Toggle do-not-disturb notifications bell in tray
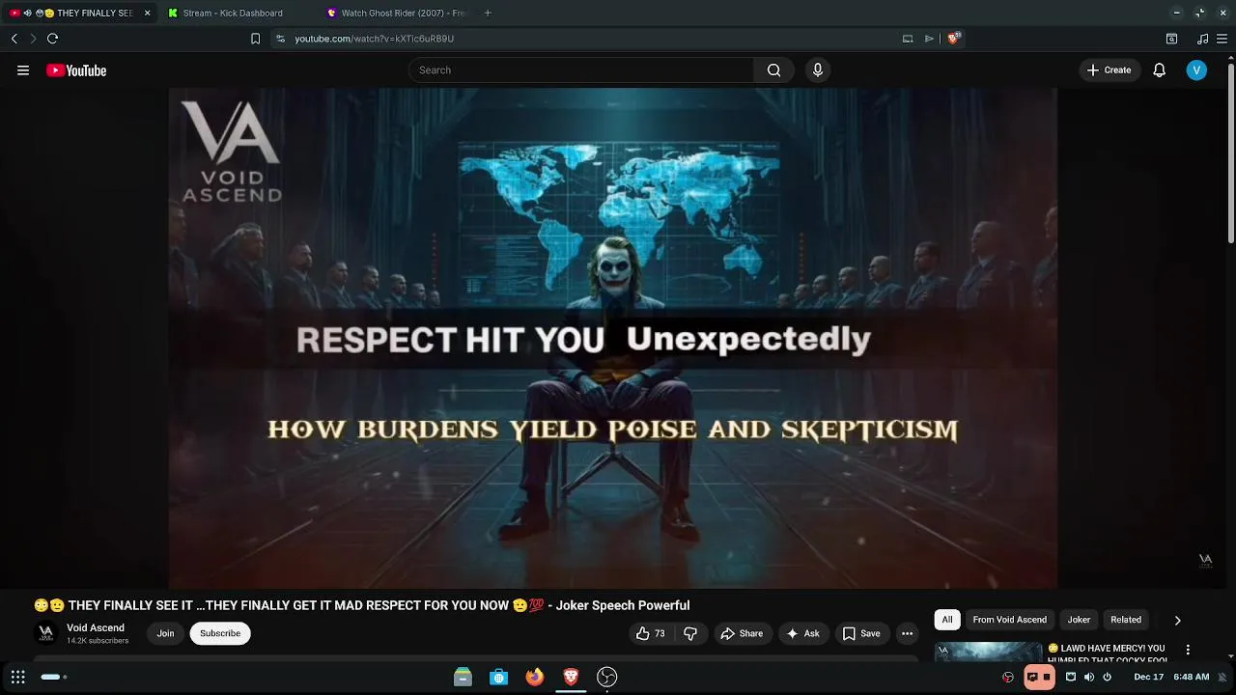Viewport: 1236px width, 695px height. click(1222, 677)
